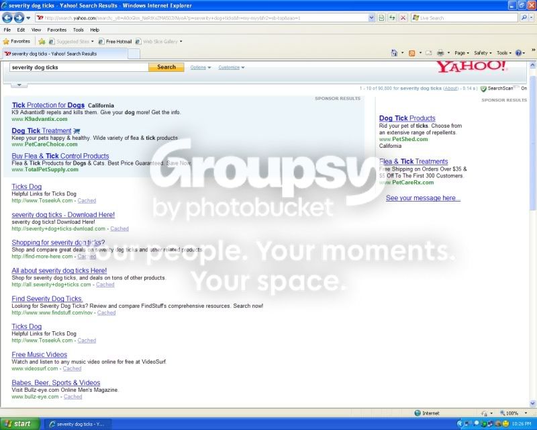Expand the Print options arrow

coord(448,53)
